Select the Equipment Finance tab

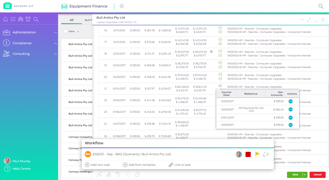pos(84,6)
